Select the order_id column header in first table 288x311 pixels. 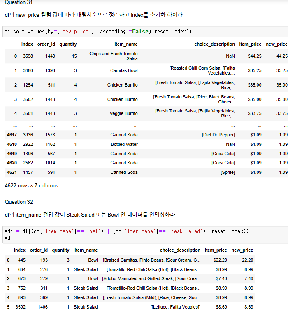point(46,44)
